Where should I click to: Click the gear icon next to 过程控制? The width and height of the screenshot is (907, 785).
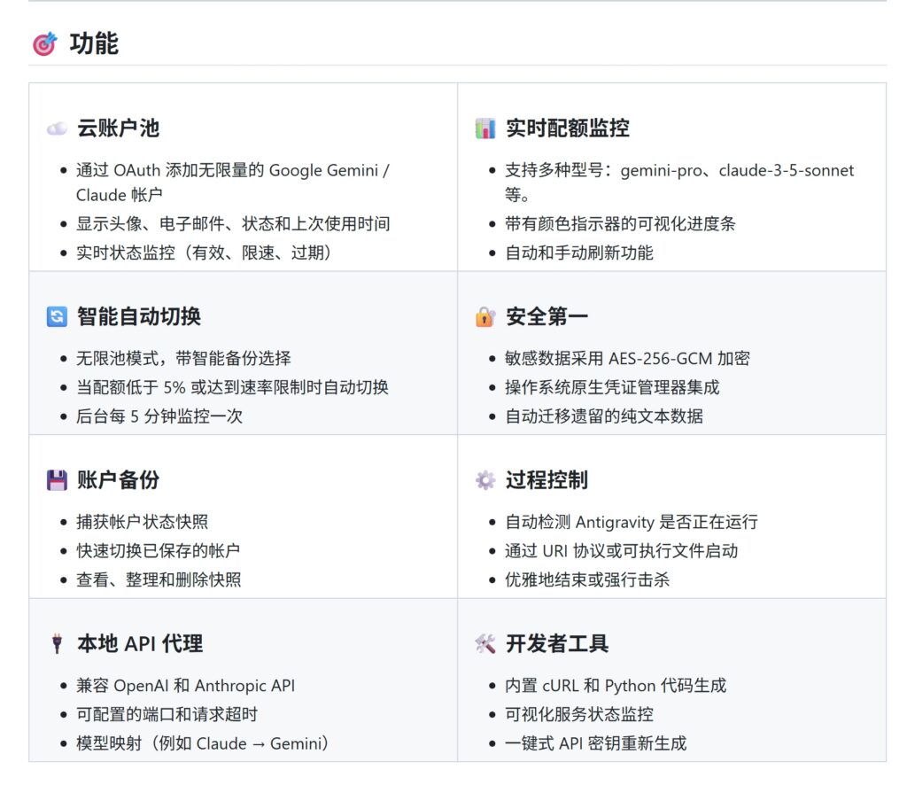485,480
